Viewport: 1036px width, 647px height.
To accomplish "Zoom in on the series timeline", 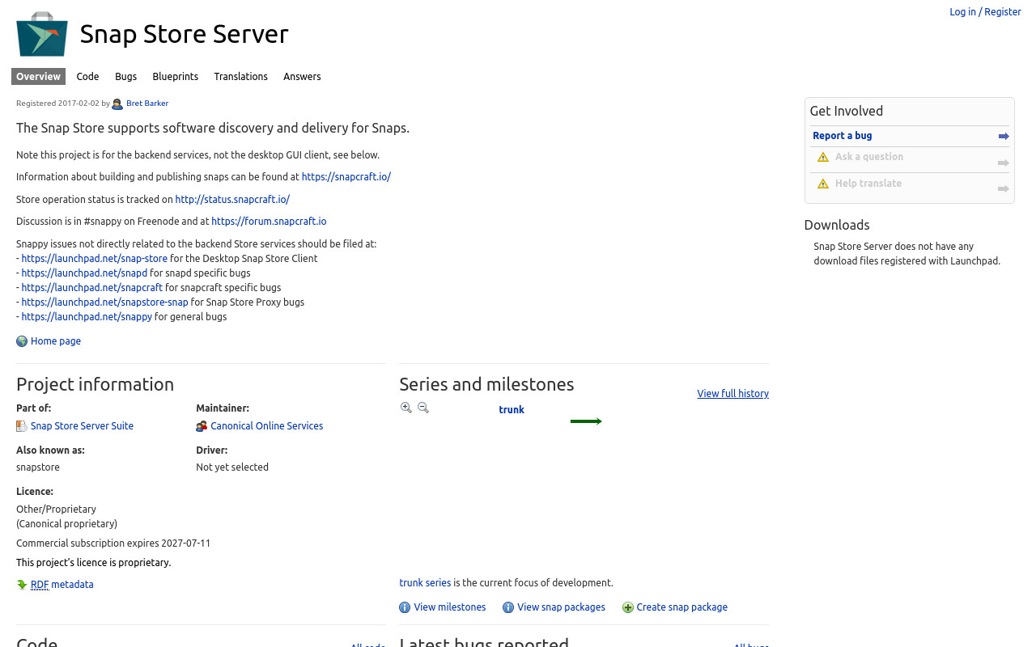I will (x=406, y=408).
